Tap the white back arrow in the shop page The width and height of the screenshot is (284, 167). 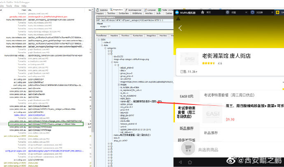(x=180, y=28)
